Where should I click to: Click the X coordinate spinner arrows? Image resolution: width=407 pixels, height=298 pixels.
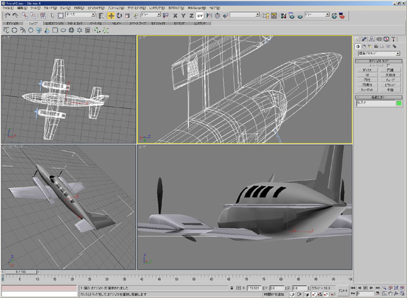263,288
